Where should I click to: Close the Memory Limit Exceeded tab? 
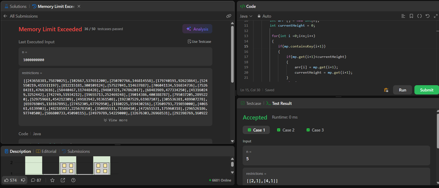click(x=79, y=7)
